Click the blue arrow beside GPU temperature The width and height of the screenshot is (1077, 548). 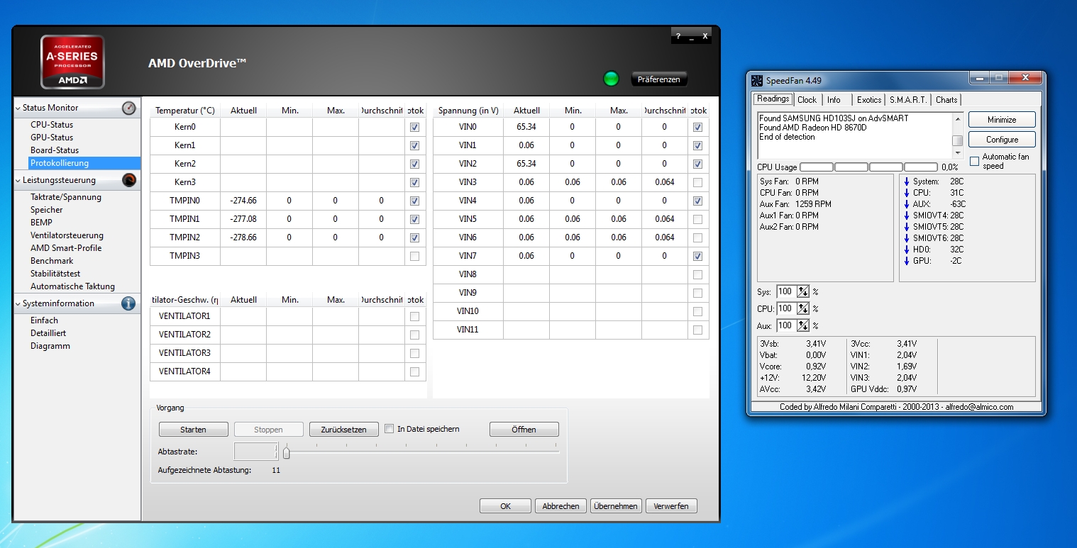907,261
